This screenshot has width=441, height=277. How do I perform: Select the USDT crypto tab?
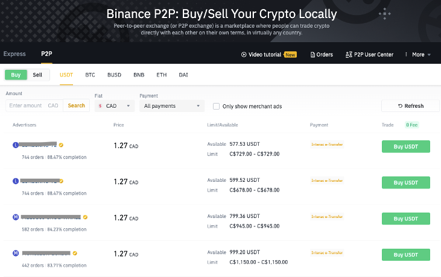pos(66,75)
